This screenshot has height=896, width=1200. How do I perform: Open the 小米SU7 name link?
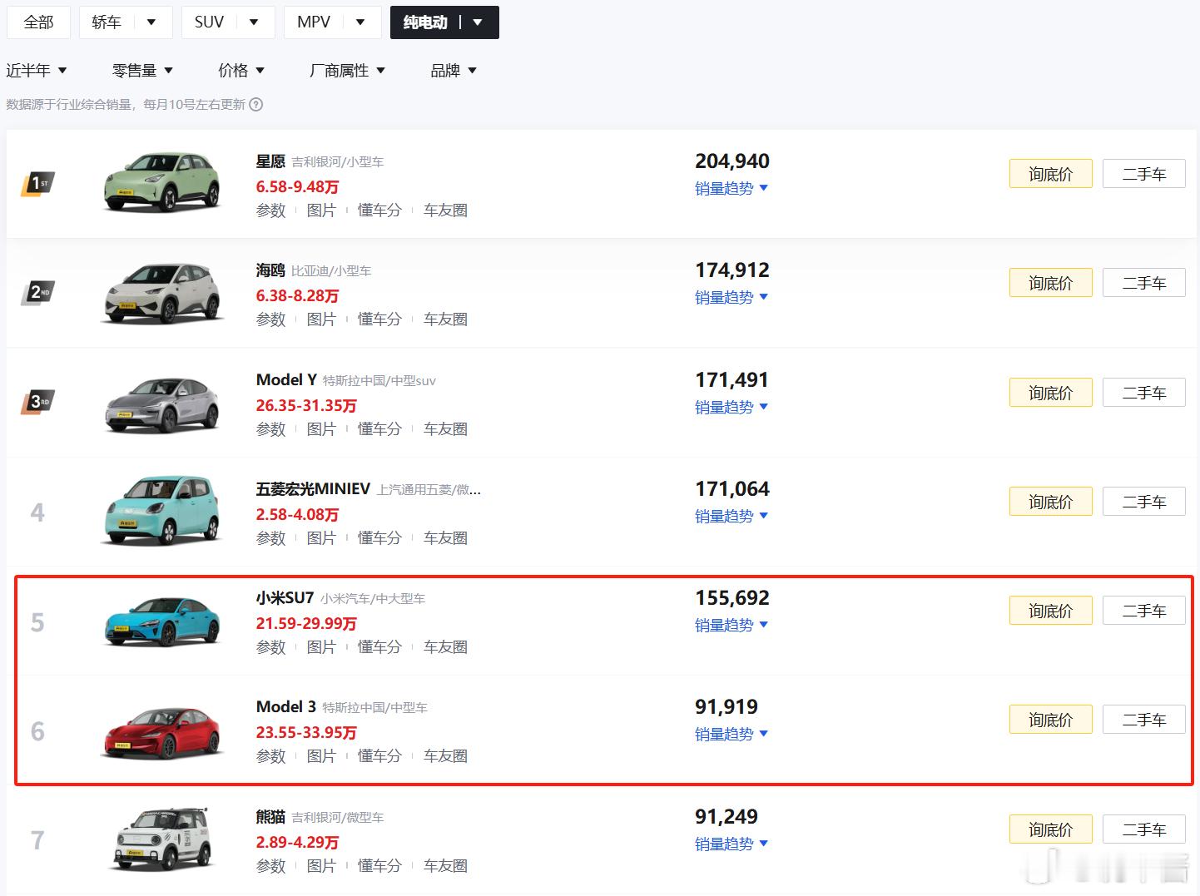285,598
